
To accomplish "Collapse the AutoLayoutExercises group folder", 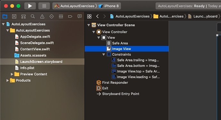I will pos(8,30).
